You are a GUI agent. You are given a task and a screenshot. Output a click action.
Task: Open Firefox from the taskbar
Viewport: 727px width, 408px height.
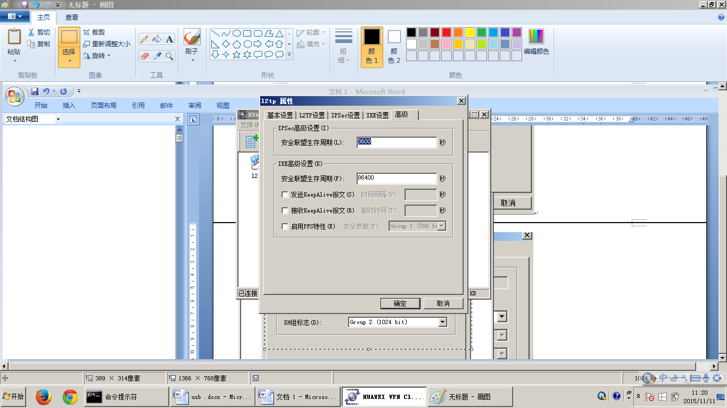pyautogui.click(x=44, y=396)
